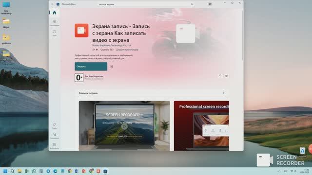
Task: Open the Library at the bottom of the Store sidebar
Action: pyautogui.click(x=54, y=145)
